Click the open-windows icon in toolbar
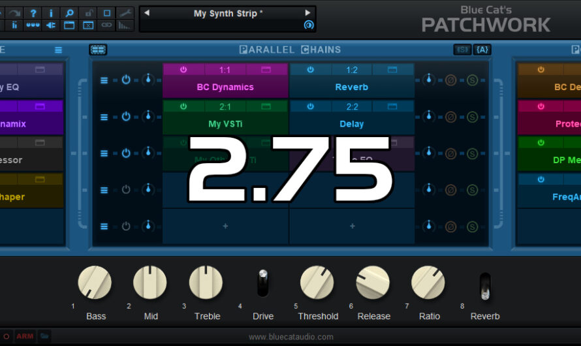The image size is (581, 346). pyautogui.click(x=69, y=25)
